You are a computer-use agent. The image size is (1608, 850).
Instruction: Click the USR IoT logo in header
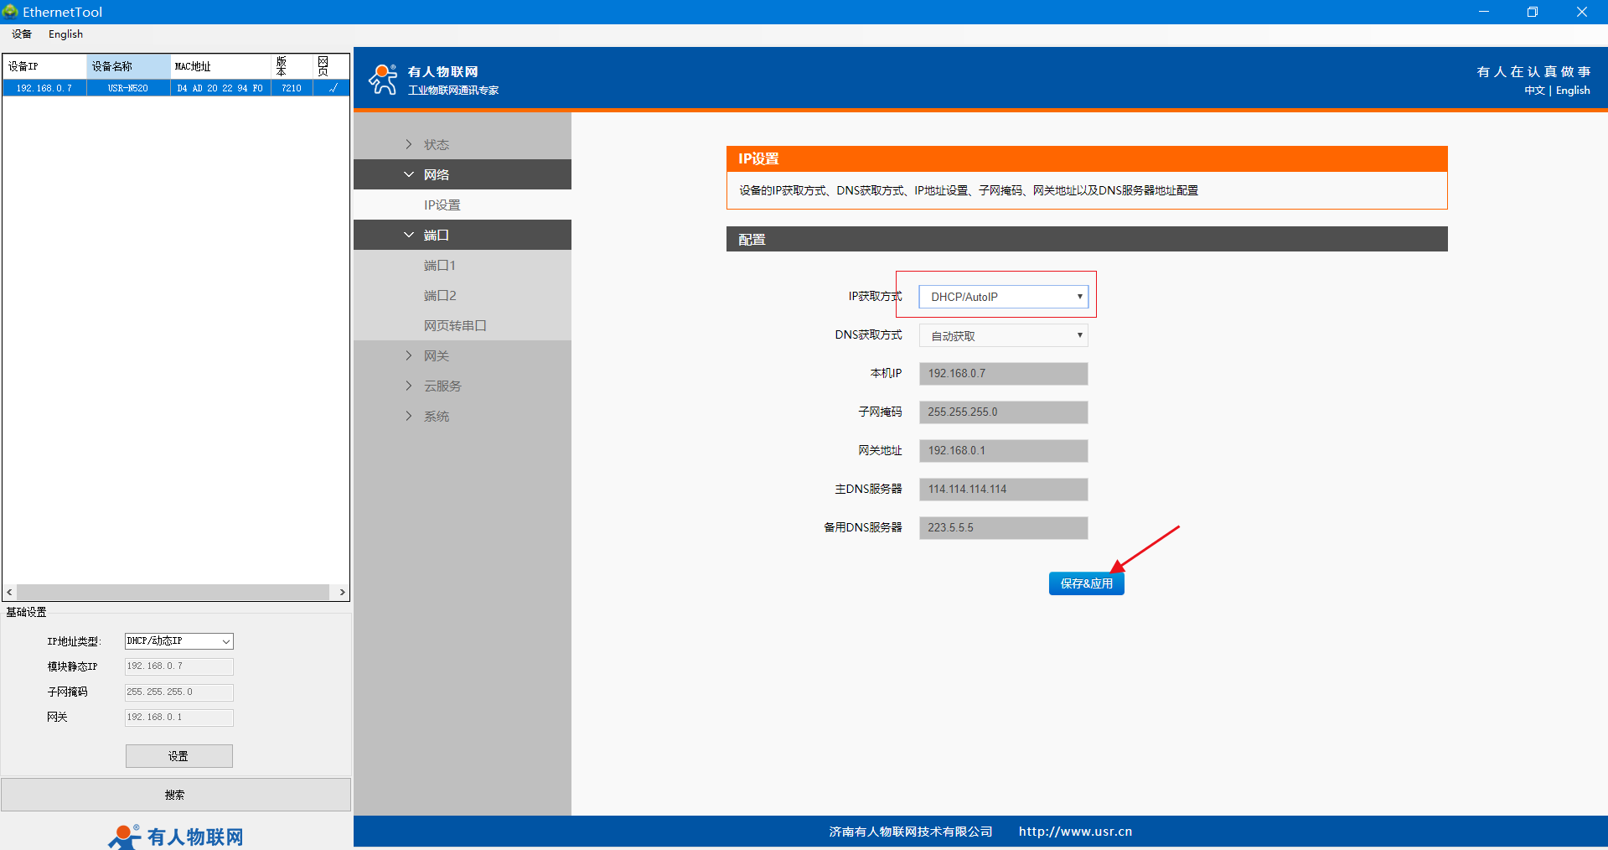coord(384,80)
